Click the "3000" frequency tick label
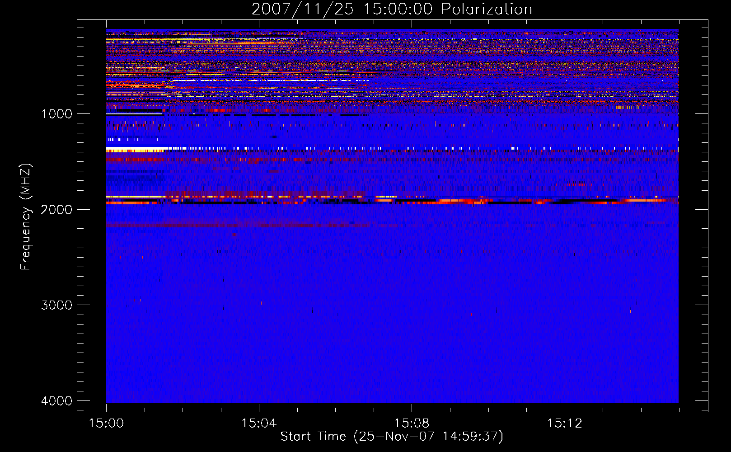 [56, 305]
